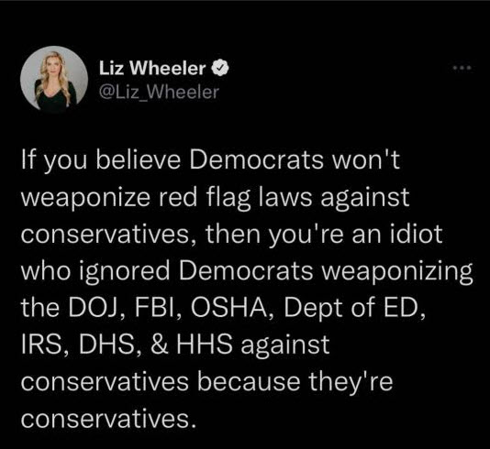Click the "HHS" acronym in the tweet
490x449 pixels.
[x=206, y=345]
